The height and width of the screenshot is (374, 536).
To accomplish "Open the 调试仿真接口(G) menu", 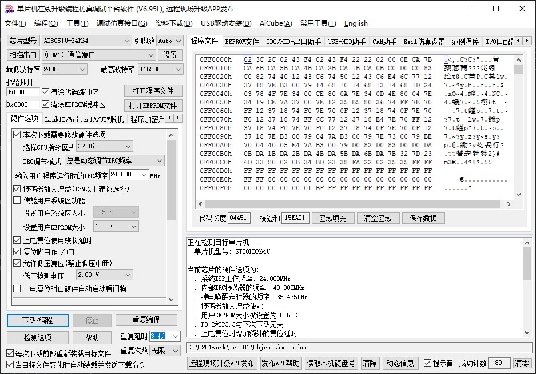I will pos(122,23).
